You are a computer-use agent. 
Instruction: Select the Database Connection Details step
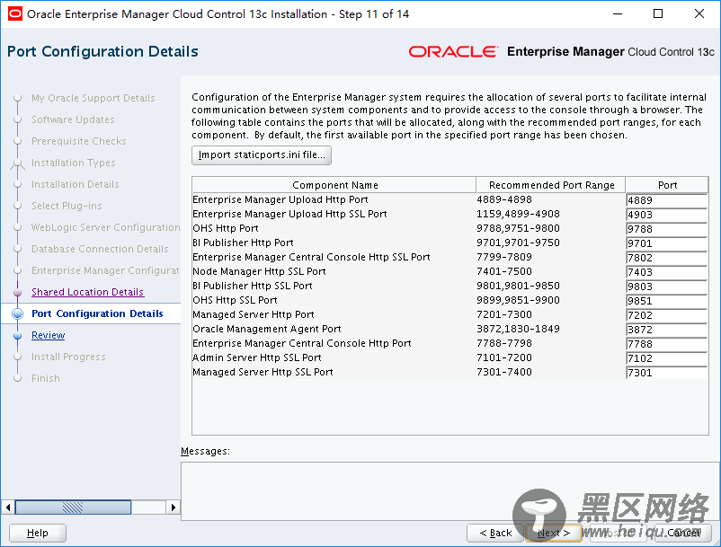pos(101,249)
